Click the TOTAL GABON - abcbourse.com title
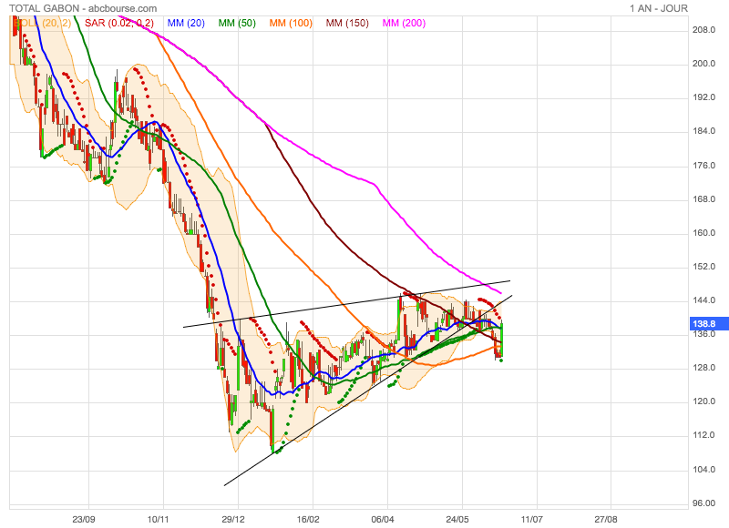729x528 pixels. pos(83,8)
